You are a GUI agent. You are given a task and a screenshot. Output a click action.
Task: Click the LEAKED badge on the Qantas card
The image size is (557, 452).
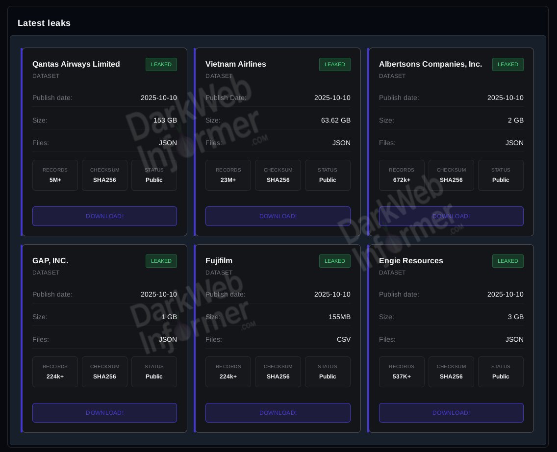(161, 64)
